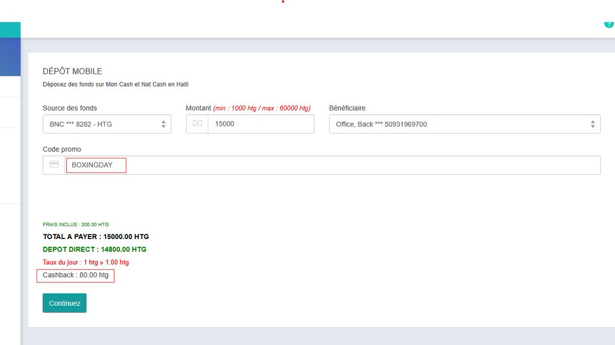
Task: Click the Continuez button
Action: [x=65, y=303]
